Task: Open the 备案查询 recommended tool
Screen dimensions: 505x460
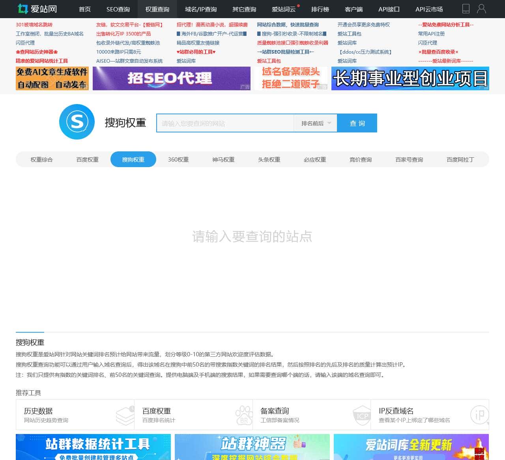Action: [x=312, y=415]
